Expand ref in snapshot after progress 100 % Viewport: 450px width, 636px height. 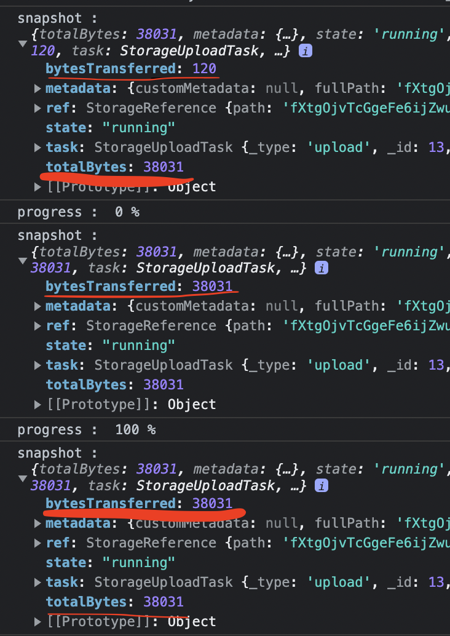coord(37,543)
